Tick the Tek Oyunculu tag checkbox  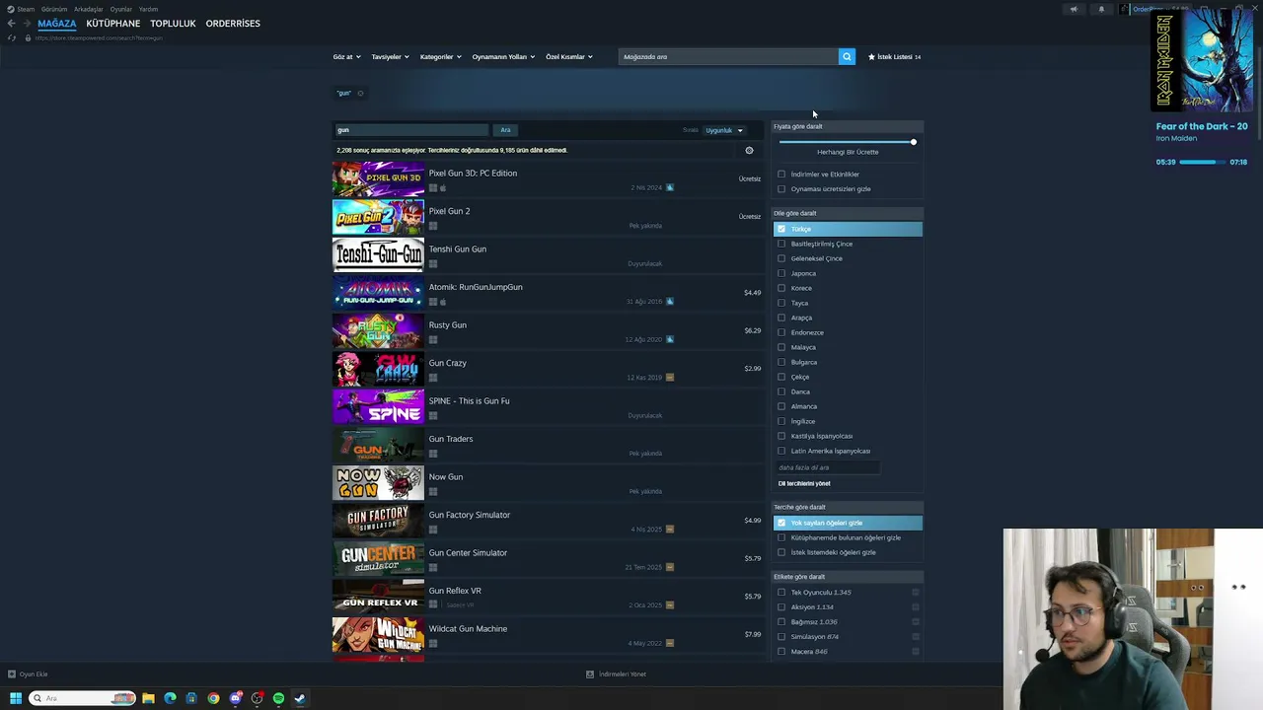pyautogui.click(x=781, y=593)
